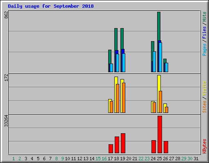Click day label 31 on the x-axis

tap(196, 159)
